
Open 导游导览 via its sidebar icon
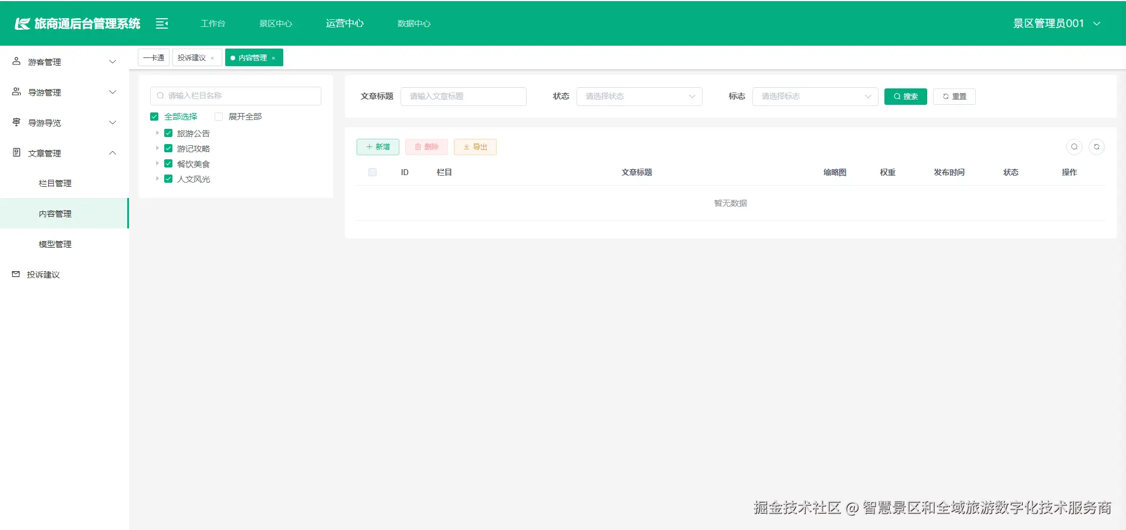[15, 122]
